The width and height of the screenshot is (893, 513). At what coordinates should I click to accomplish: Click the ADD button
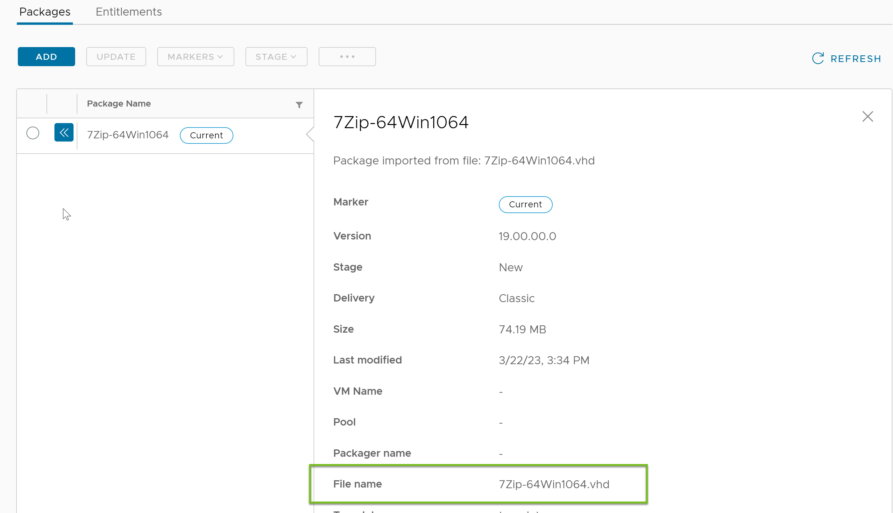[46, 57]
